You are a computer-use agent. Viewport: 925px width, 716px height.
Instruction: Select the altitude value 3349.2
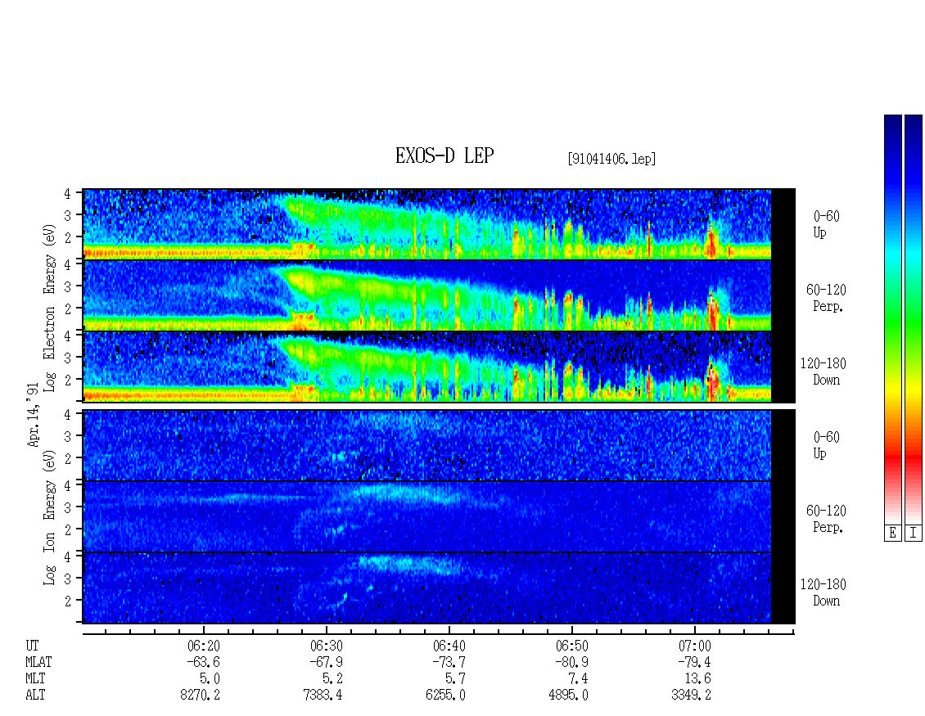(x=692, y=695)
